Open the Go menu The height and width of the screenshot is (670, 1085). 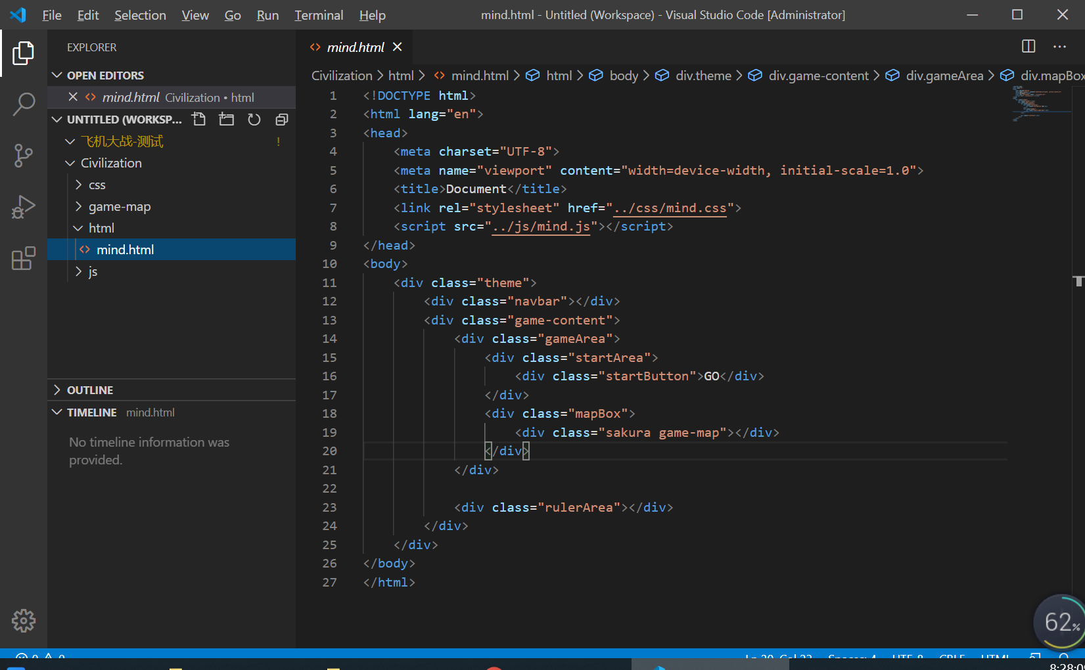point(233,15)
